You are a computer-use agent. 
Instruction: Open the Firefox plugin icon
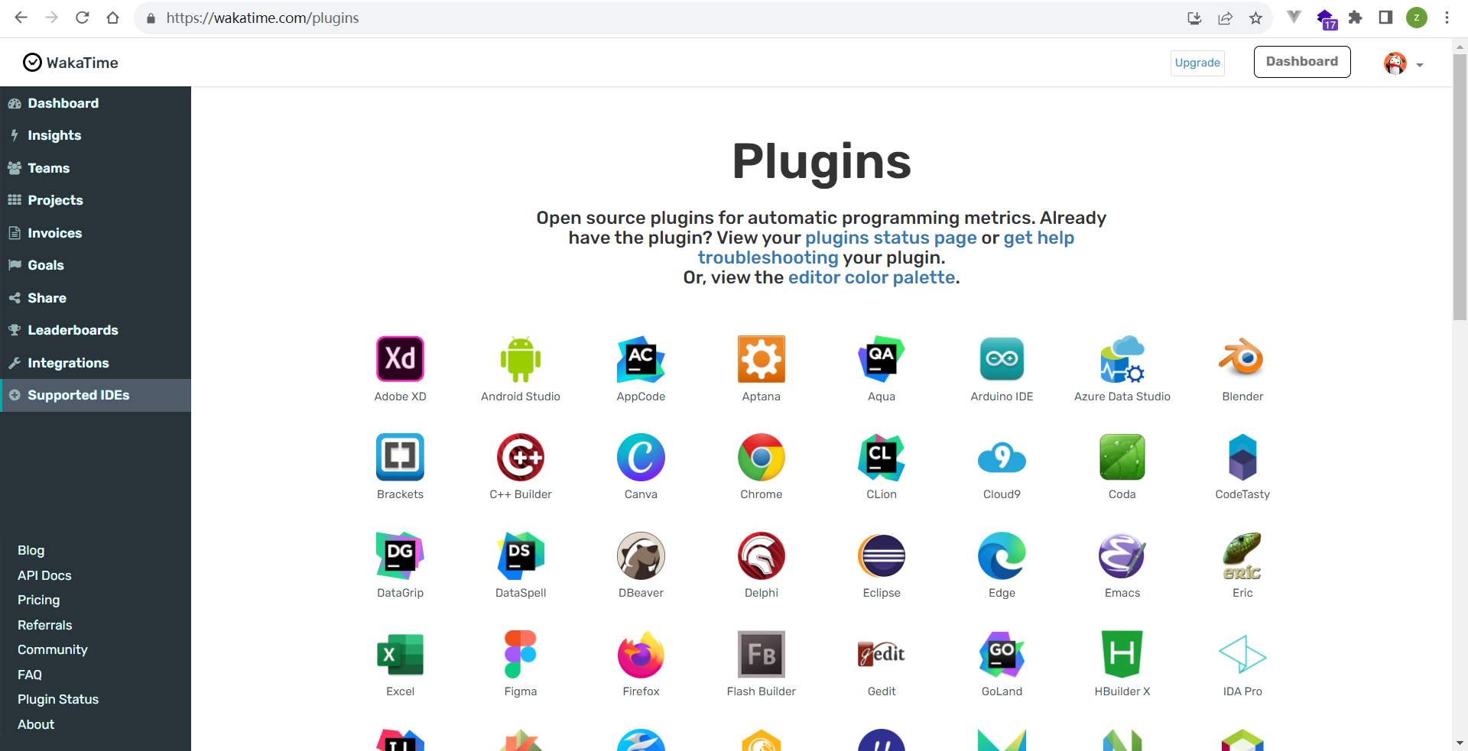[x=641, y=654]
